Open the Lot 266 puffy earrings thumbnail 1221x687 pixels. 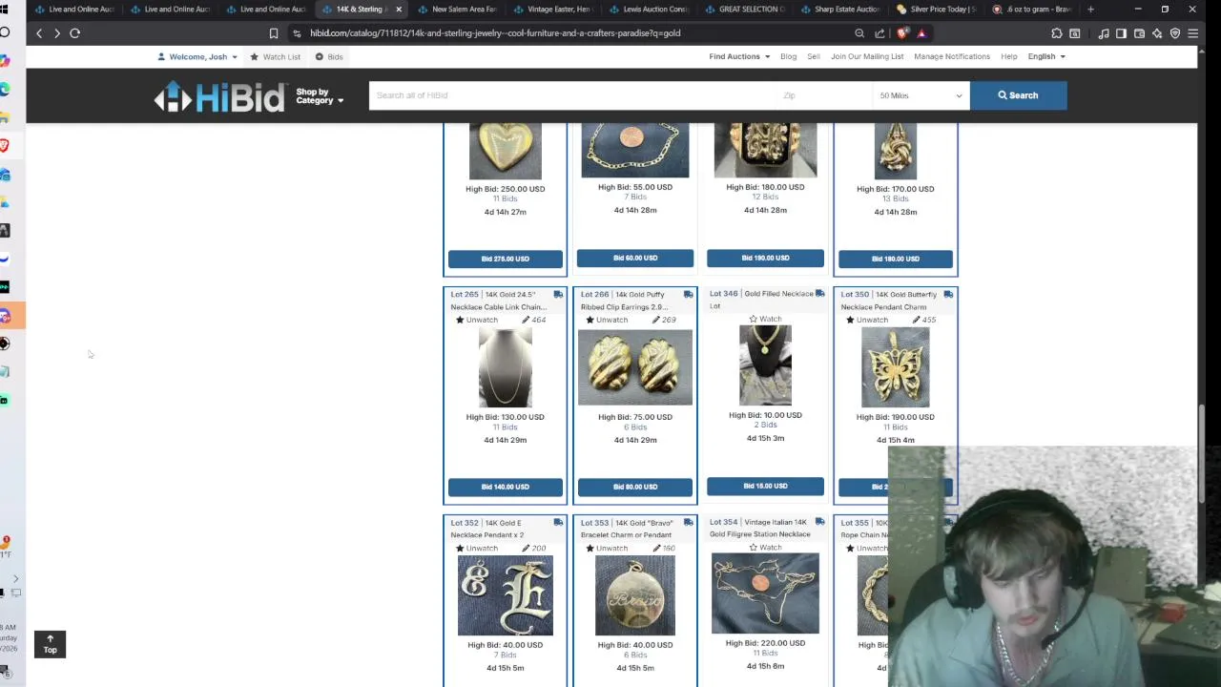(x=634, y=367)
